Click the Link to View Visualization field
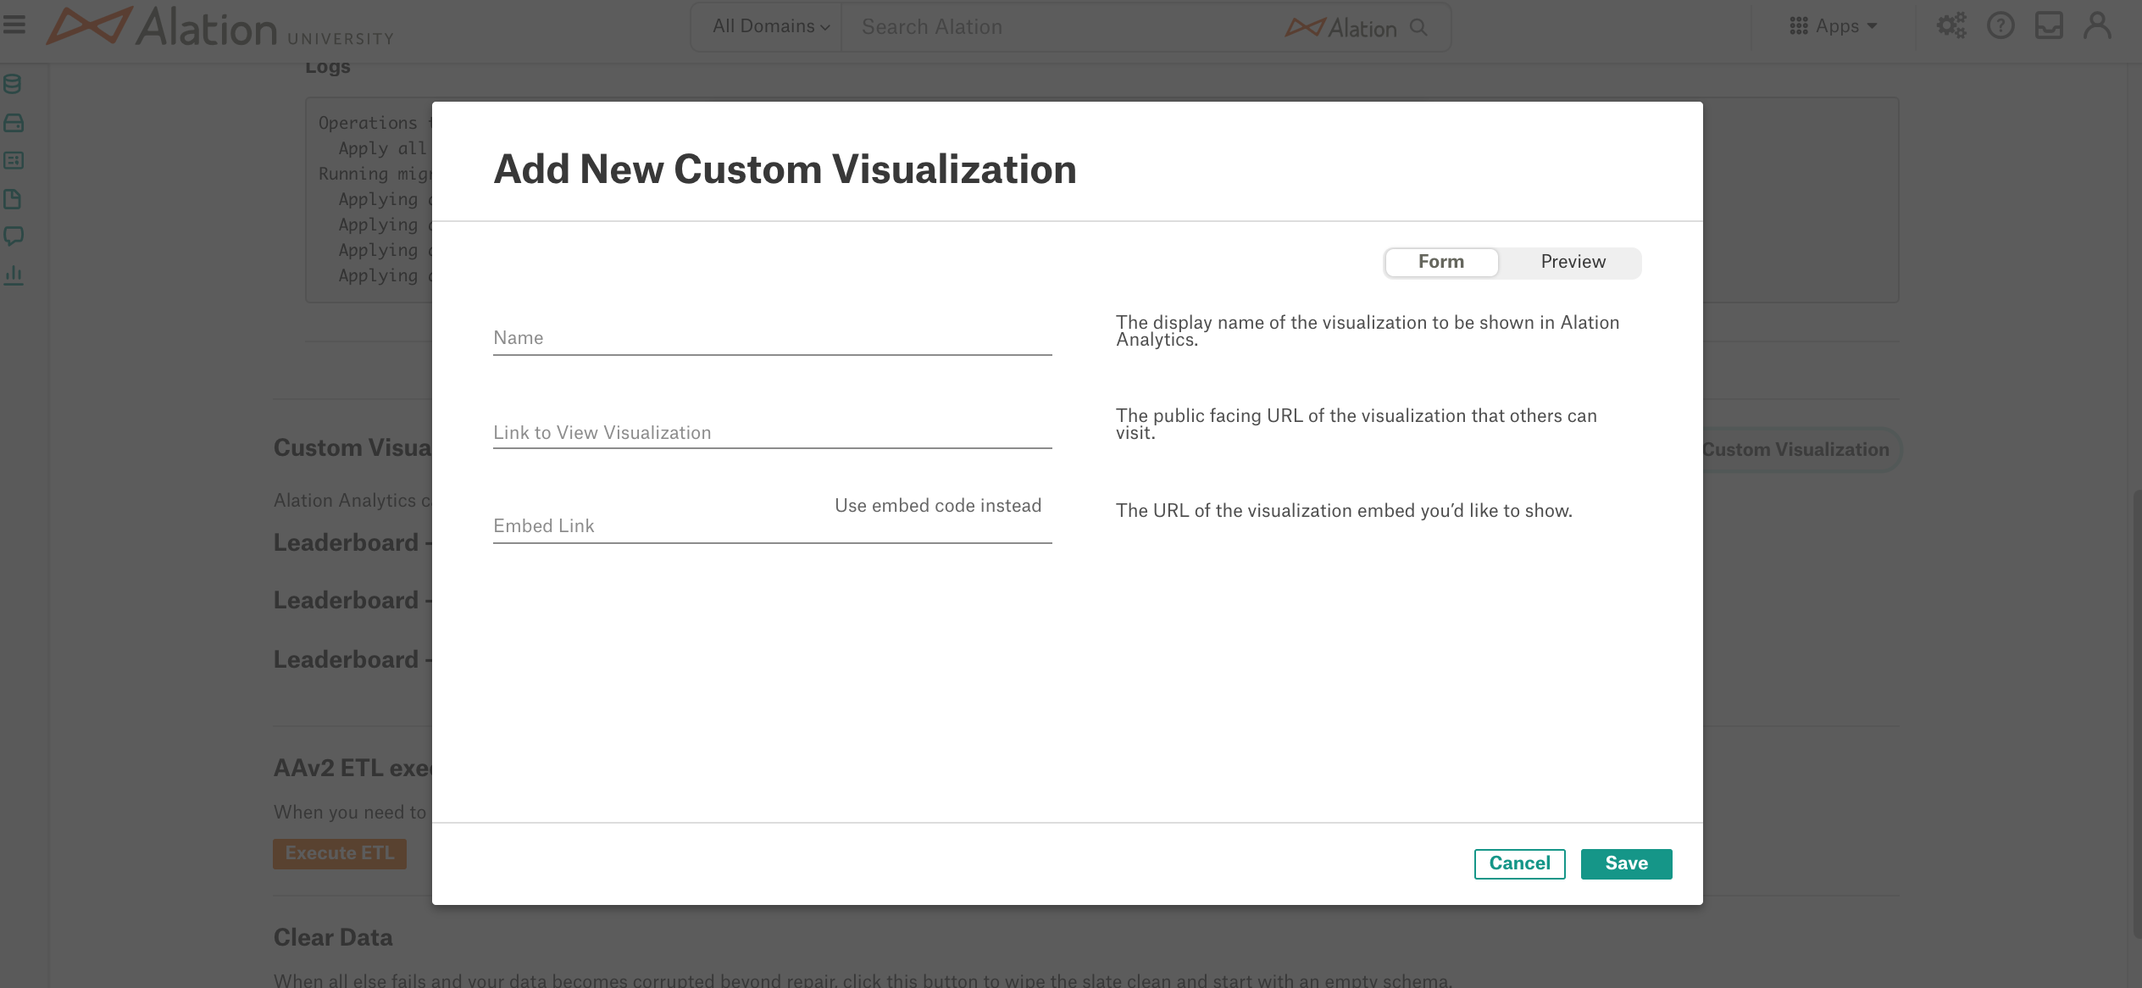2142x988 pixels. [772, 432]
